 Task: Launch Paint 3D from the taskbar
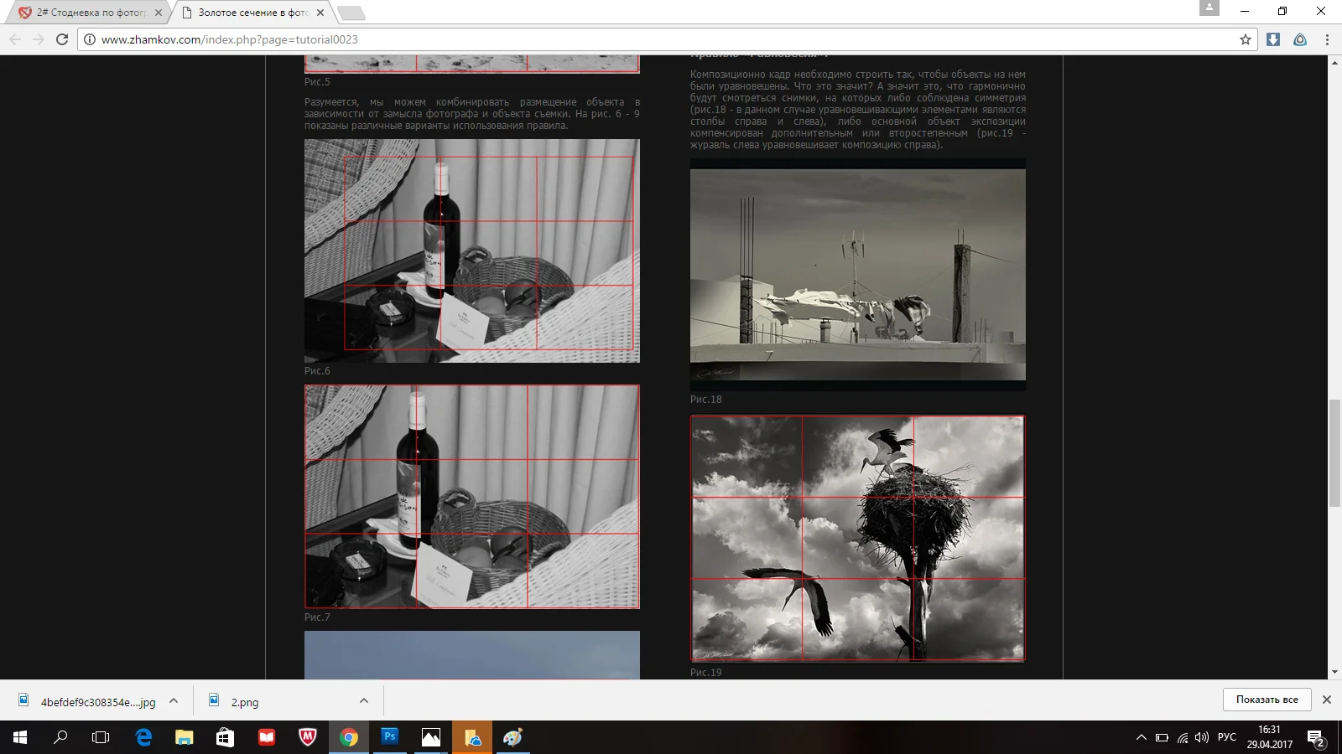coord(513,738)
